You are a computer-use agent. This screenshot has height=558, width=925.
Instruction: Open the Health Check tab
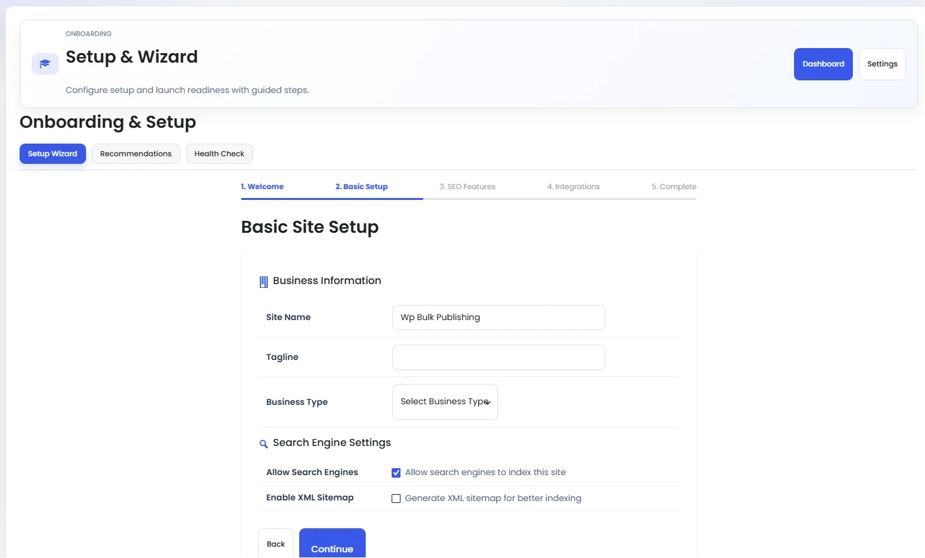pyautogui.click(x=220, y=154)
